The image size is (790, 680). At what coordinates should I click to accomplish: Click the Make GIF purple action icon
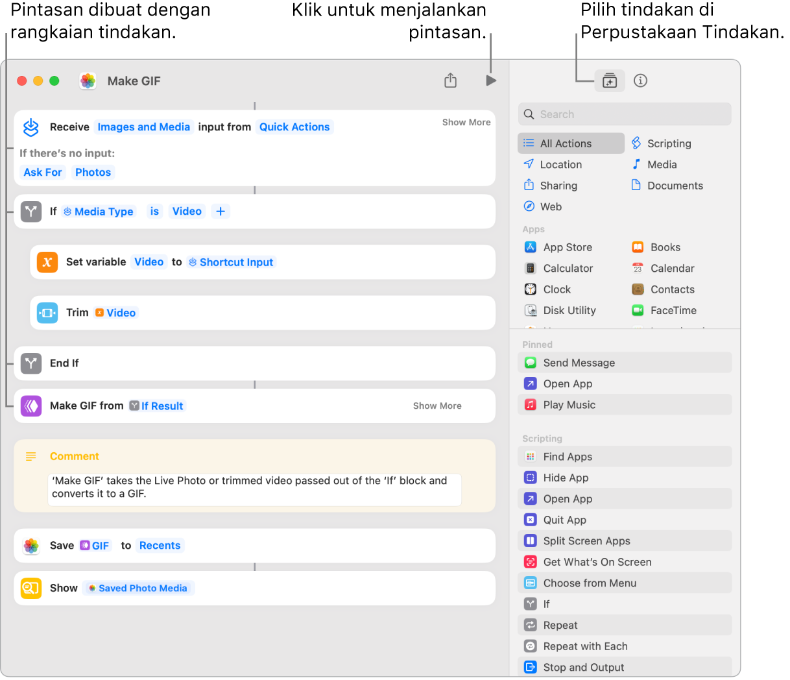coord(31,406)
